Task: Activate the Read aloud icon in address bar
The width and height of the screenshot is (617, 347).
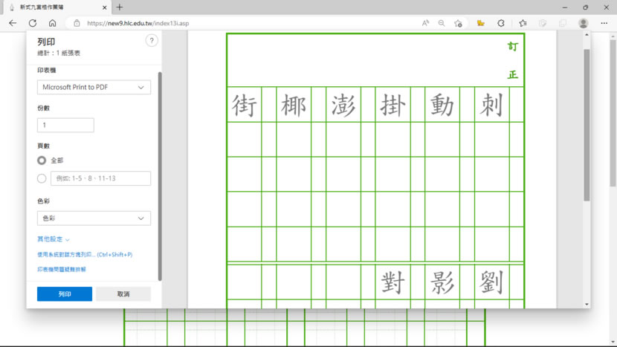Action: point(425,23)
